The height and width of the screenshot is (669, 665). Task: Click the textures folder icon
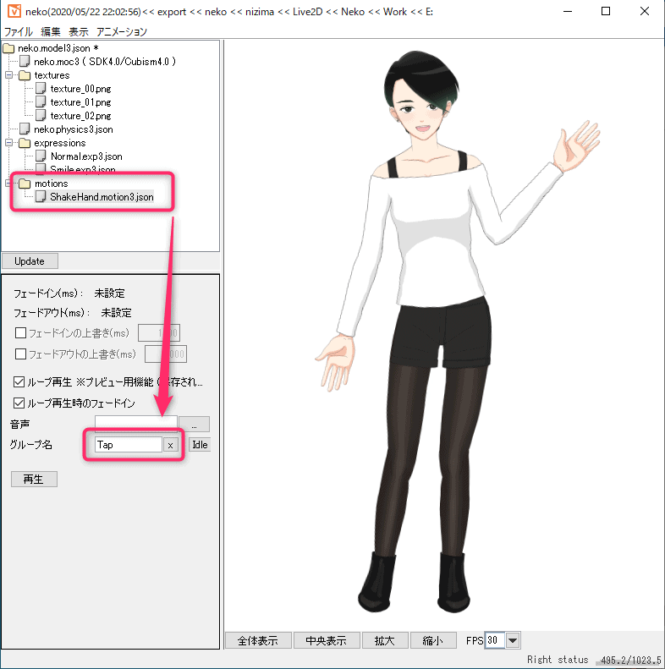[25, 75]
